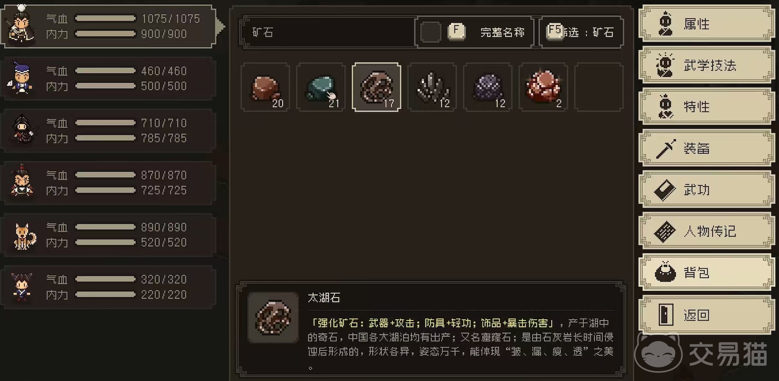Select the fox character with 890 health

[x=109, y=235]
